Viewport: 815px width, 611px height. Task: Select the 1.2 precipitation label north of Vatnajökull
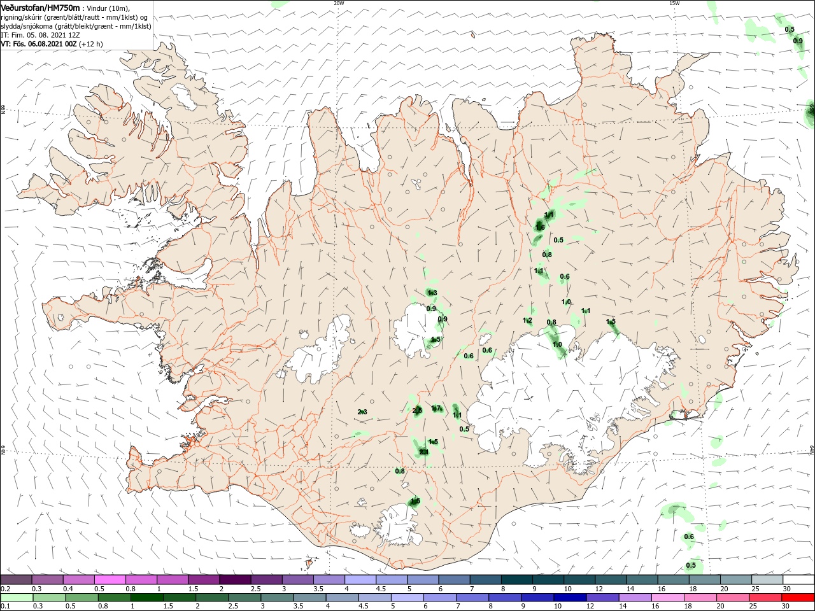point(527,321)
